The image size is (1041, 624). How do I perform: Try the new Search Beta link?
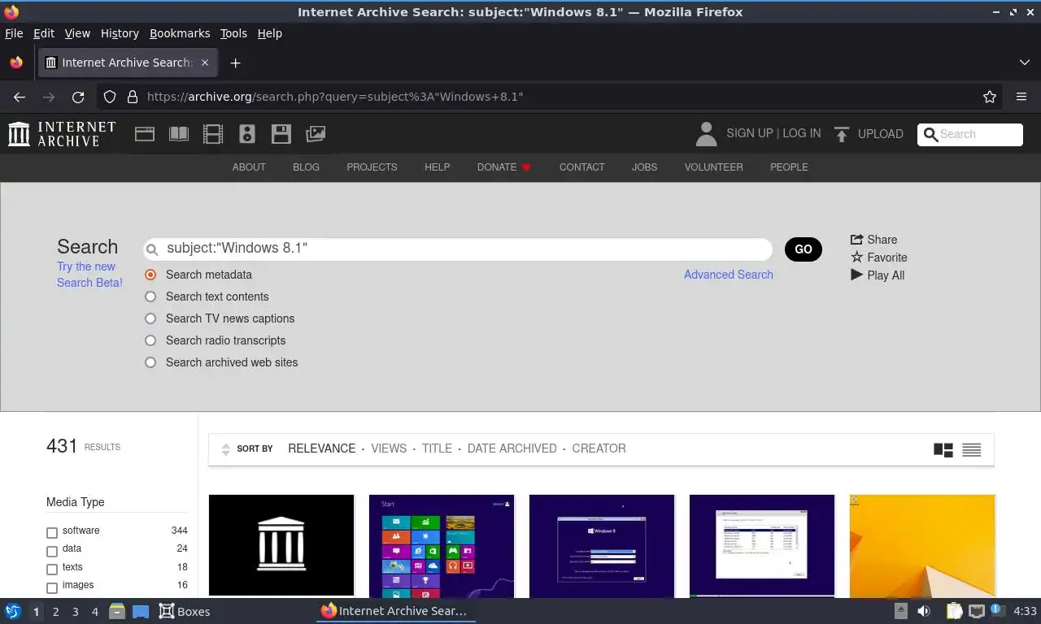tap(89, 275)
